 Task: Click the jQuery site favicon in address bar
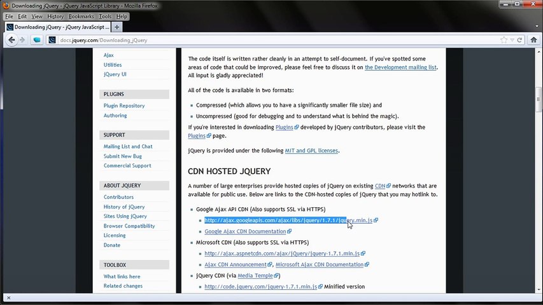[x=52, y=40]
